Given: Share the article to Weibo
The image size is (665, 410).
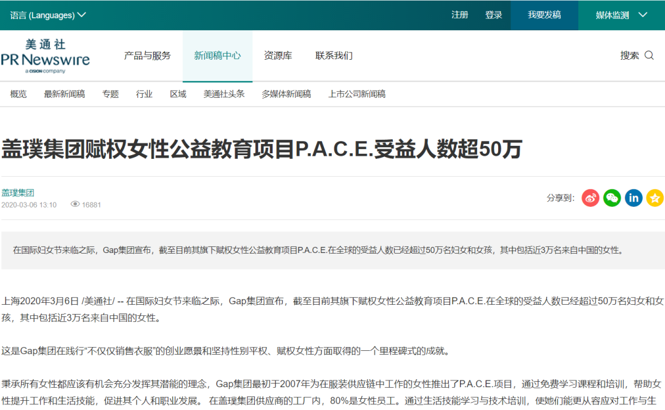Looking at the screenshot, I should tap(590, 198).
